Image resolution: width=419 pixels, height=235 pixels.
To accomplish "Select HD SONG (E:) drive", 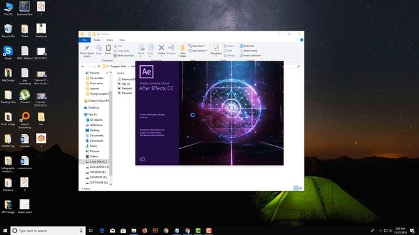I will coord(96,172).
